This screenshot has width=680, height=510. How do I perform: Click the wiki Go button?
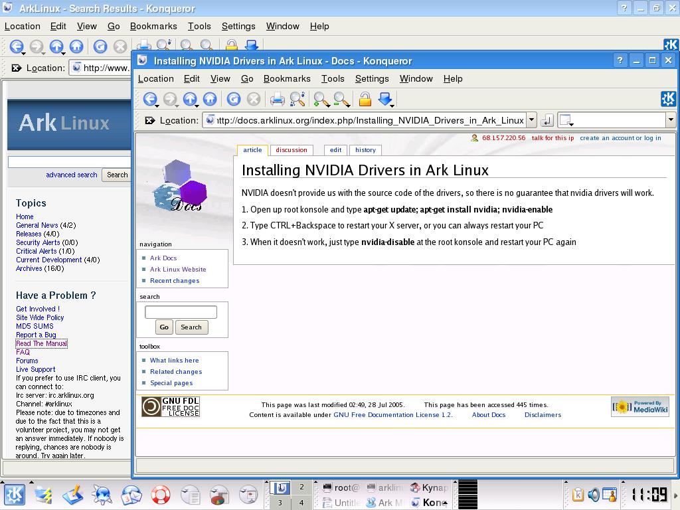point(164,327)
